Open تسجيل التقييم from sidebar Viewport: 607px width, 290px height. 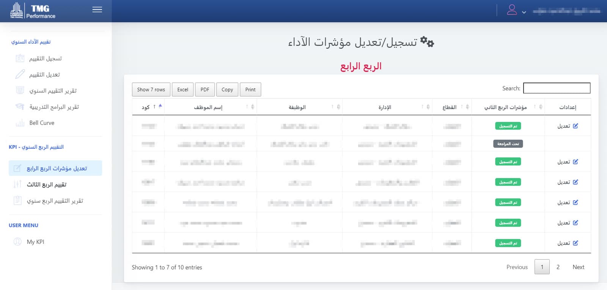coord(46,58)
